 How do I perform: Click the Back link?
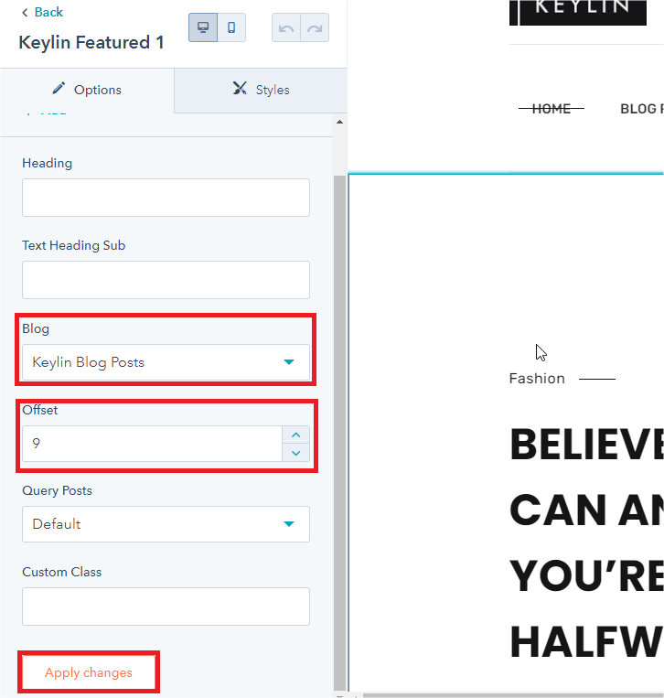42,12
